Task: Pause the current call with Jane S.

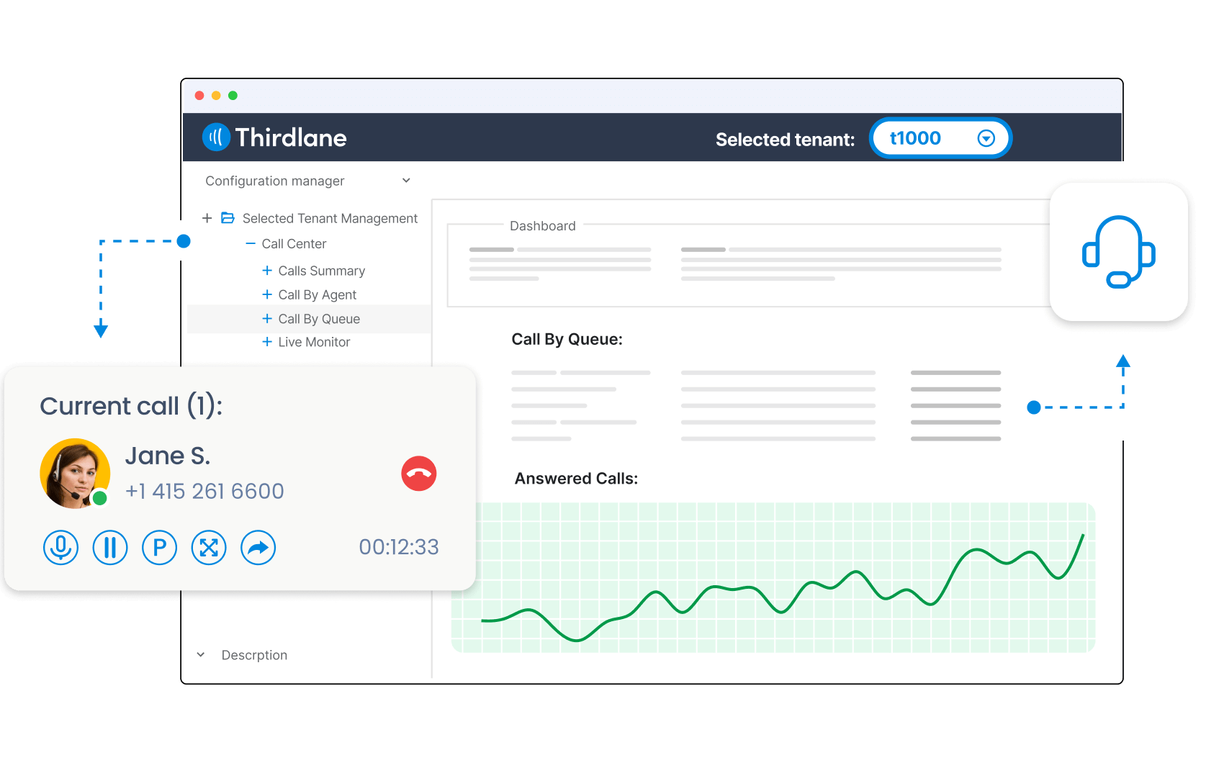Action: point(110,548)
